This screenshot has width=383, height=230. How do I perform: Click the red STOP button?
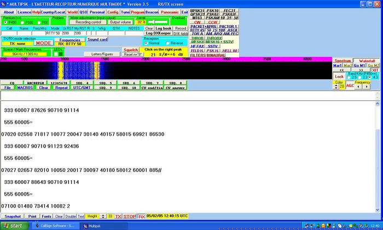click(x=130, y=216)
